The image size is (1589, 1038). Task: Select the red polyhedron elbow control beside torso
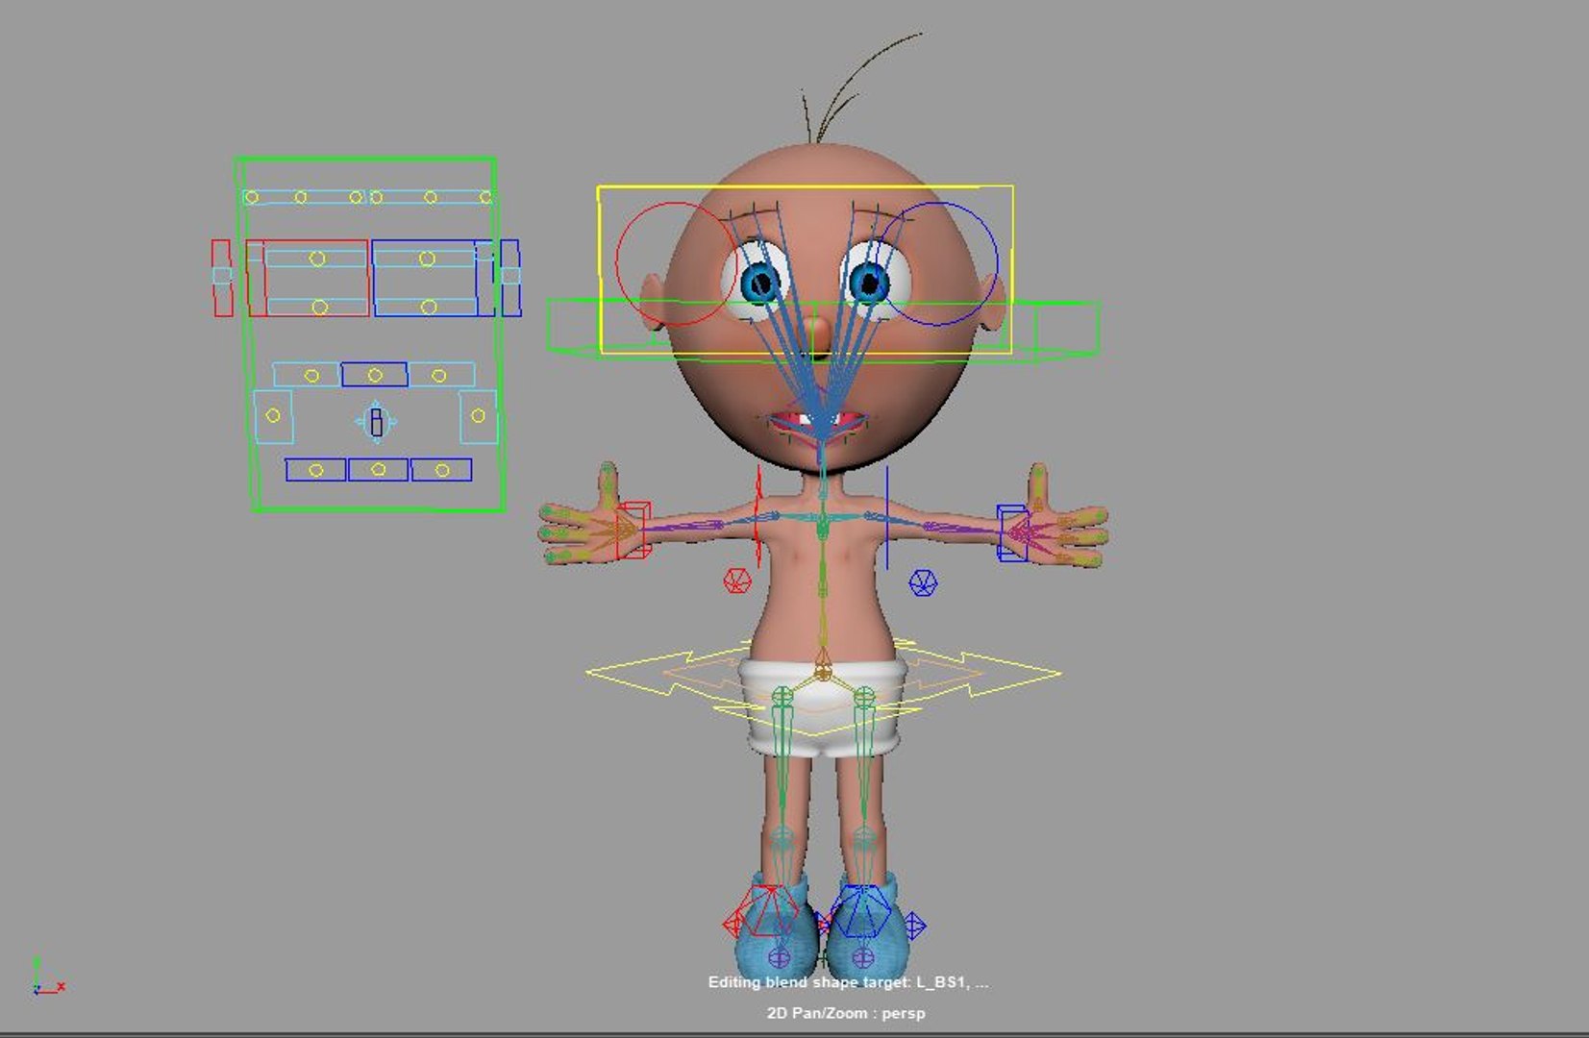(x=736, y=581)
